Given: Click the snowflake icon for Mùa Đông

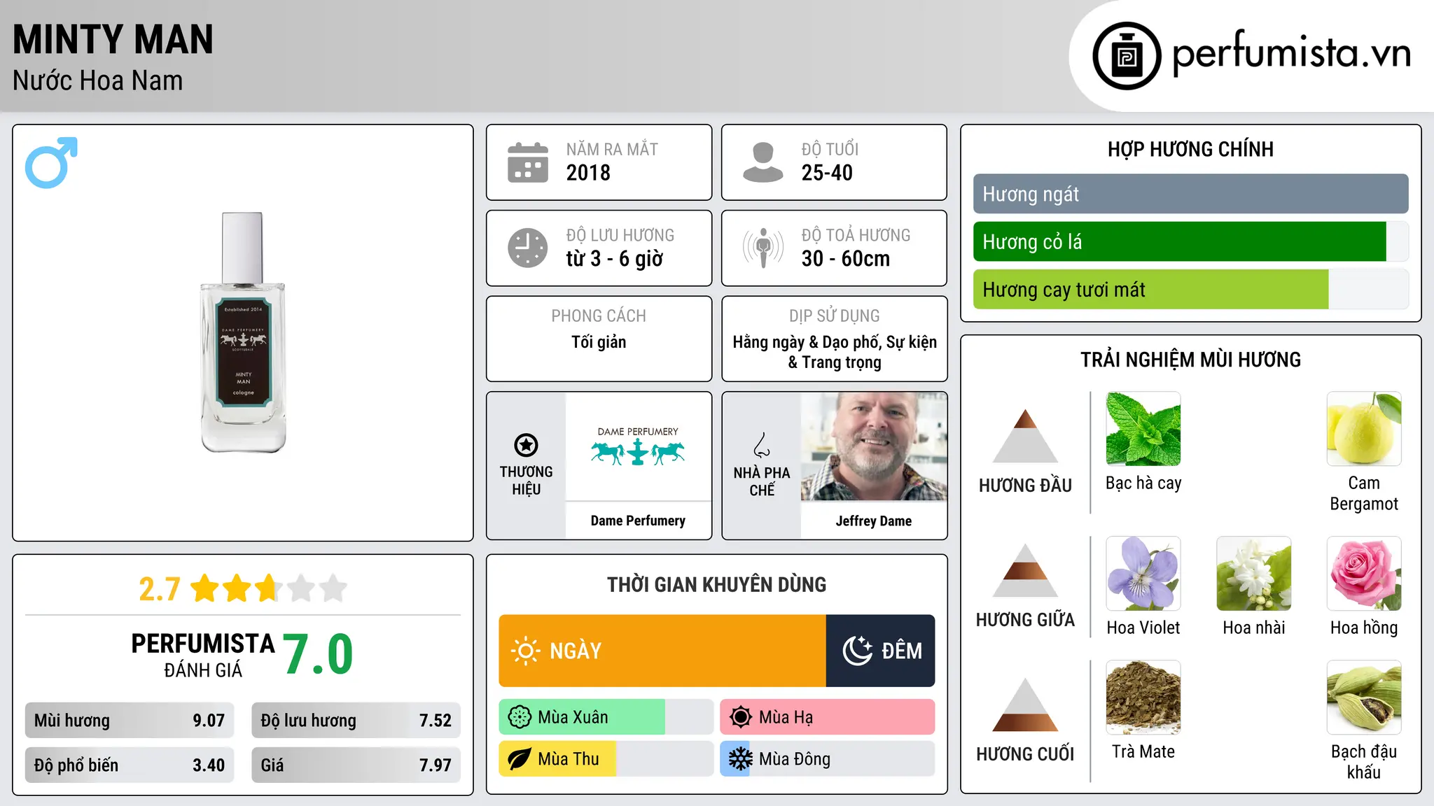Looking at the screenshot, I should (741, 759).
